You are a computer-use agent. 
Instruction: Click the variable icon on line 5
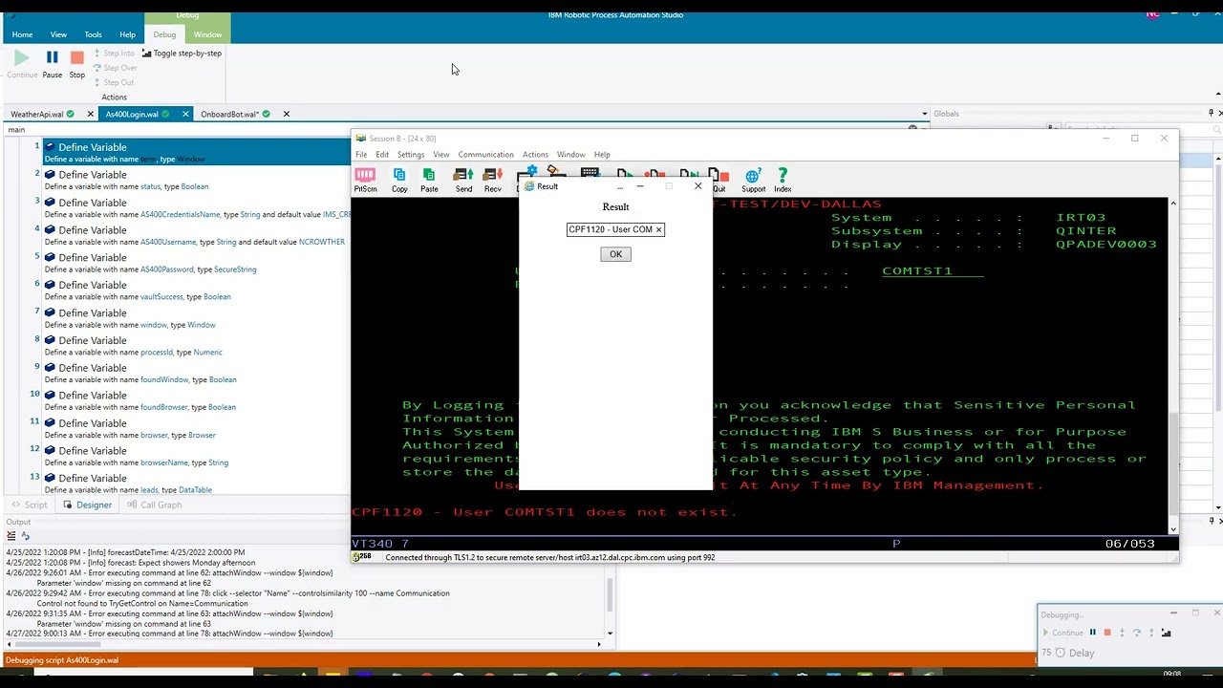click(50, 258)
